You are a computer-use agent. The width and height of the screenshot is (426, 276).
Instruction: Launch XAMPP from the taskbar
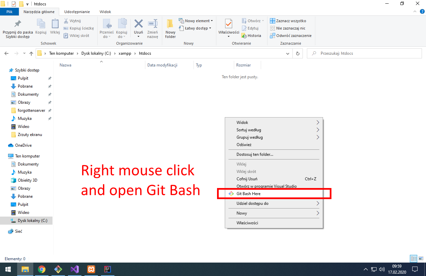pos(91,269)
